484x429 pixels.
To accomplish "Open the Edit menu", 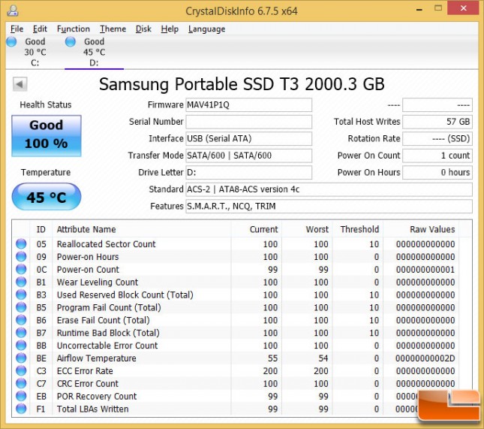I will tap(40, 29).
